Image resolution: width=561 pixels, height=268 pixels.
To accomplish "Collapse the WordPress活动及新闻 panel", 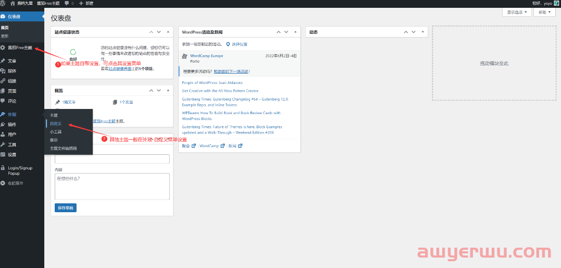I will tap(295, 32).
